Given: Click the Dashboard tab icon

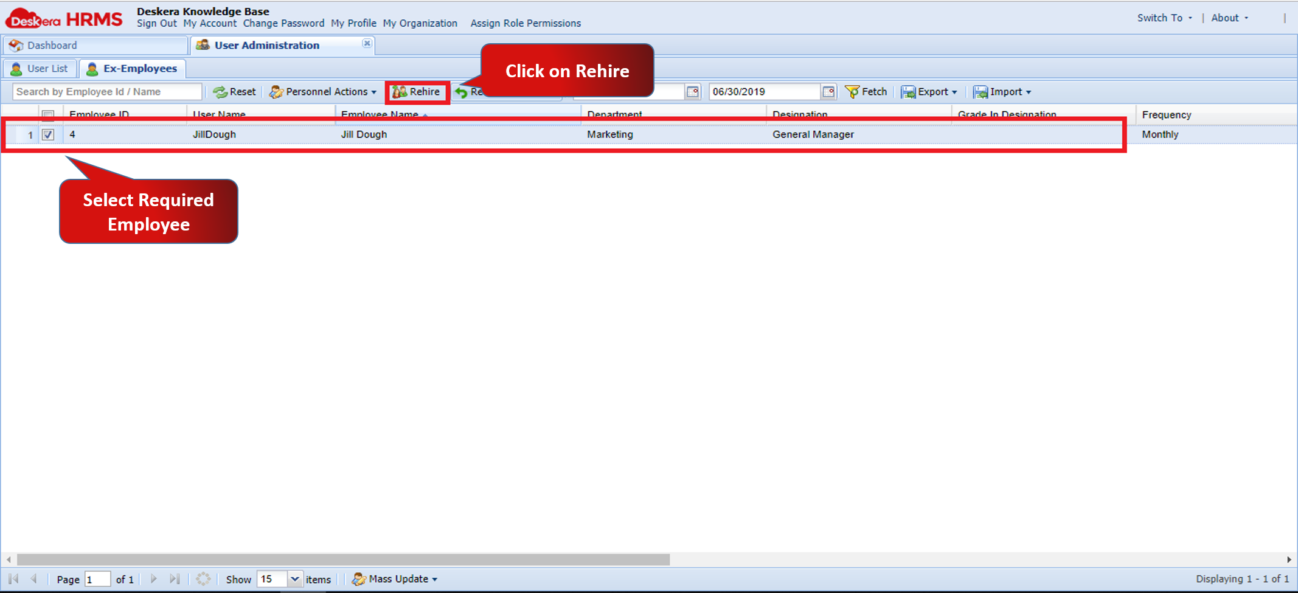Looking at the screenshot, I should (x=16, y=46).
